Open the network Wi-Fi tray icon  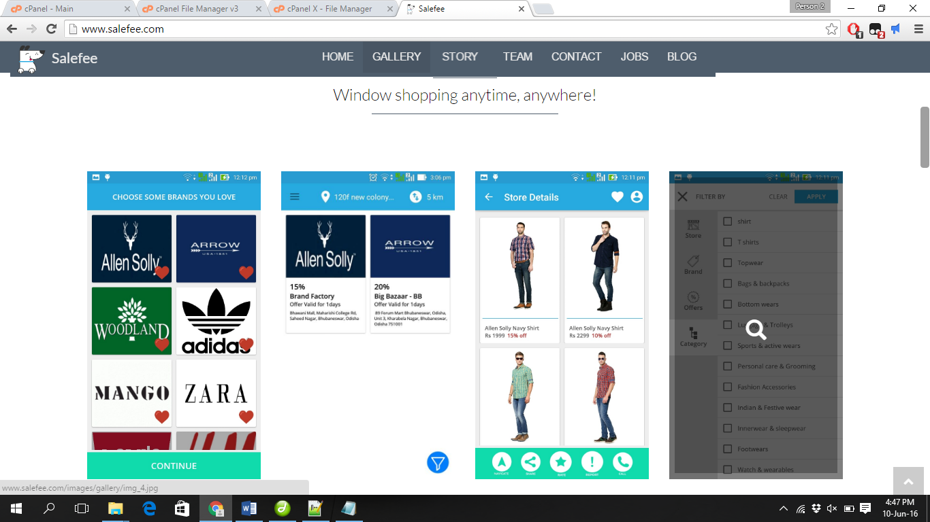801,508
